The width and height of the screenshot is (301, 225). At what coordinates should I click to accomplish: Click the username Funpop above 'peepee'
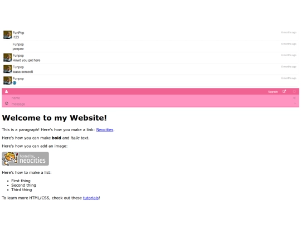(x=18, y=44)
